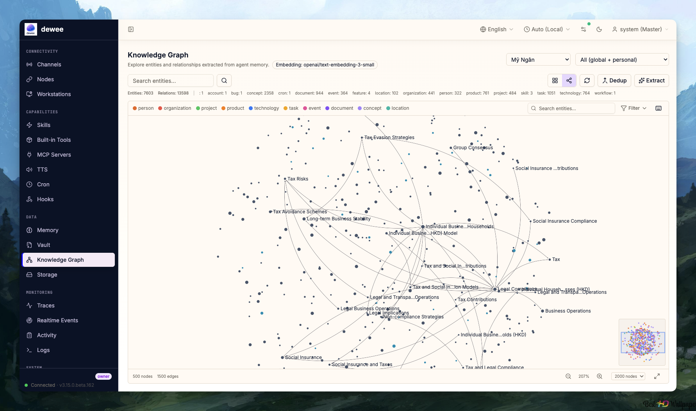696x411 pixels.
Task: Toggle the location legend entry
Action: click(398, 108)
